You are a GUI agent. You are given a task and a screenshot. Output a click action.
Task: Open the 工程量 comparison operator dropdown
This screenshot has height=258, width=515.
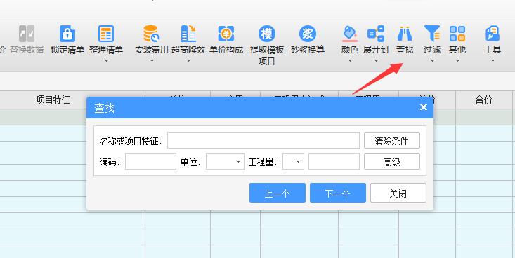coord(293,161)
